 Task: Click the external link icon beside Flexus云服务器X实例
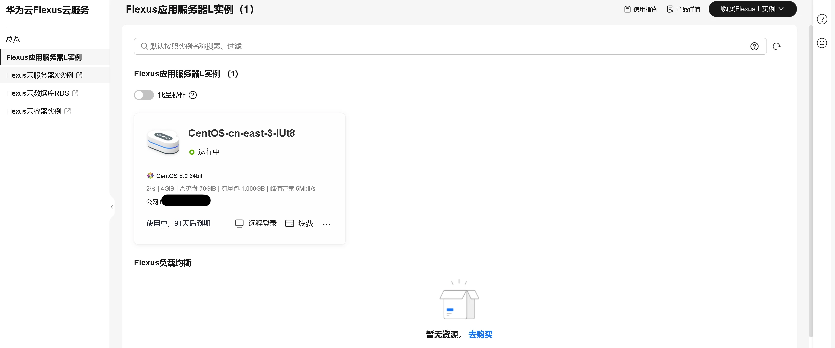pos(79,75)
